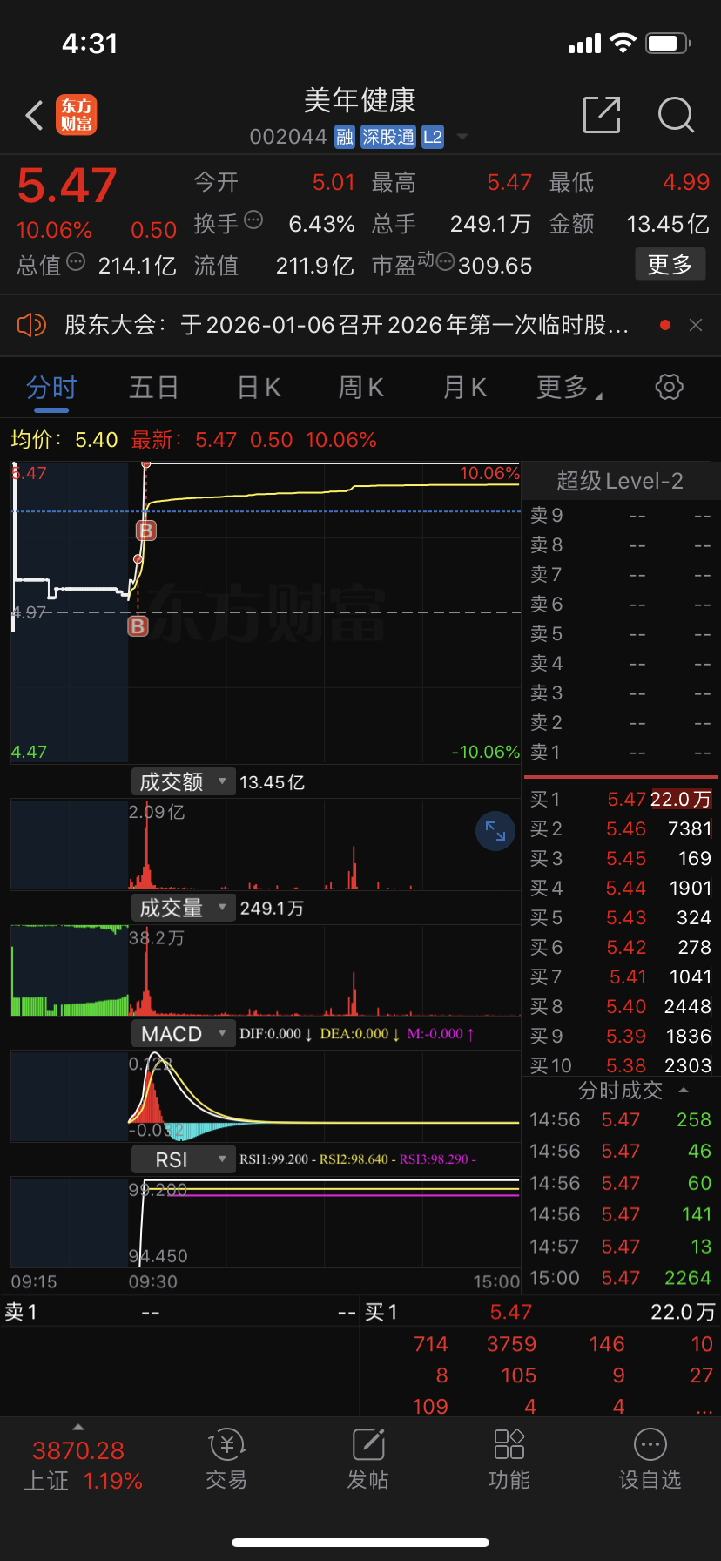Open the RSI indicator dropdown

(x=183, y=1160)
